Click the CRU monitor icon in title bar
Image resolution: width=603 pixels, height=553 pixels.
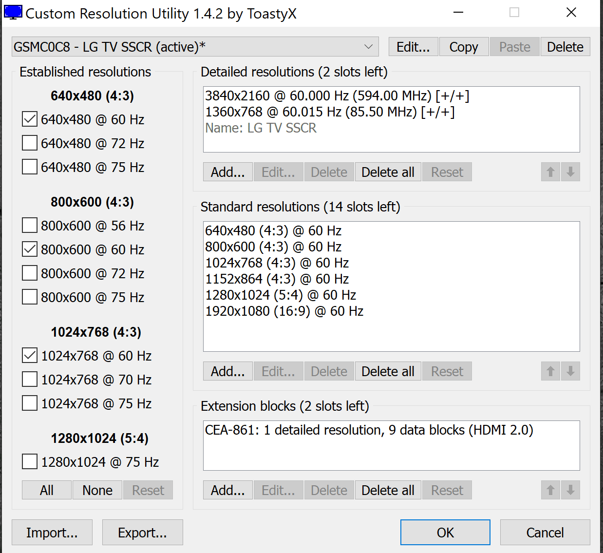click(13, 12)
